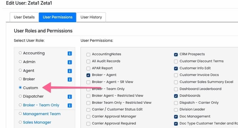
Task: Disable the Doc Management permission
Action: click(x=176, y=117)
